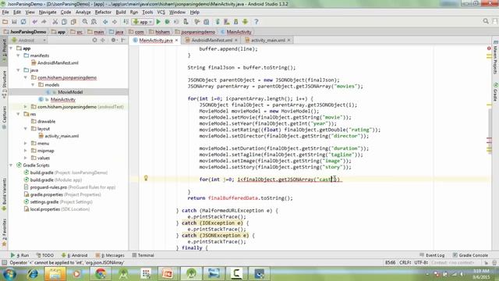Start debugging with the bug icon
This screenshot has height=281, width=499.
(x=168, y=22)
